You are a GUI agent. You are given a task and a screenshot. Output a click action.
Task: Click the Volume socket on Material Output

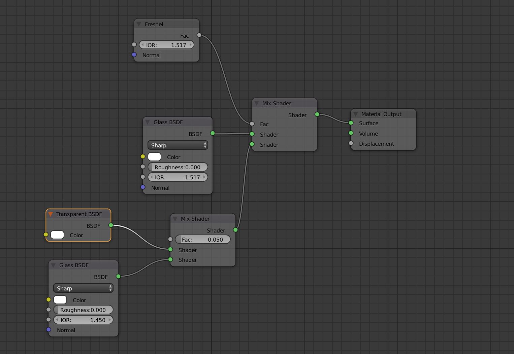[x=351, y=133]
